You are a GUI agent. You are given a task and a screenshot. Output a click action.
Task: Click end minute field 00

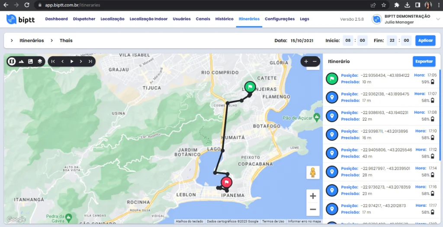[406, 41]
